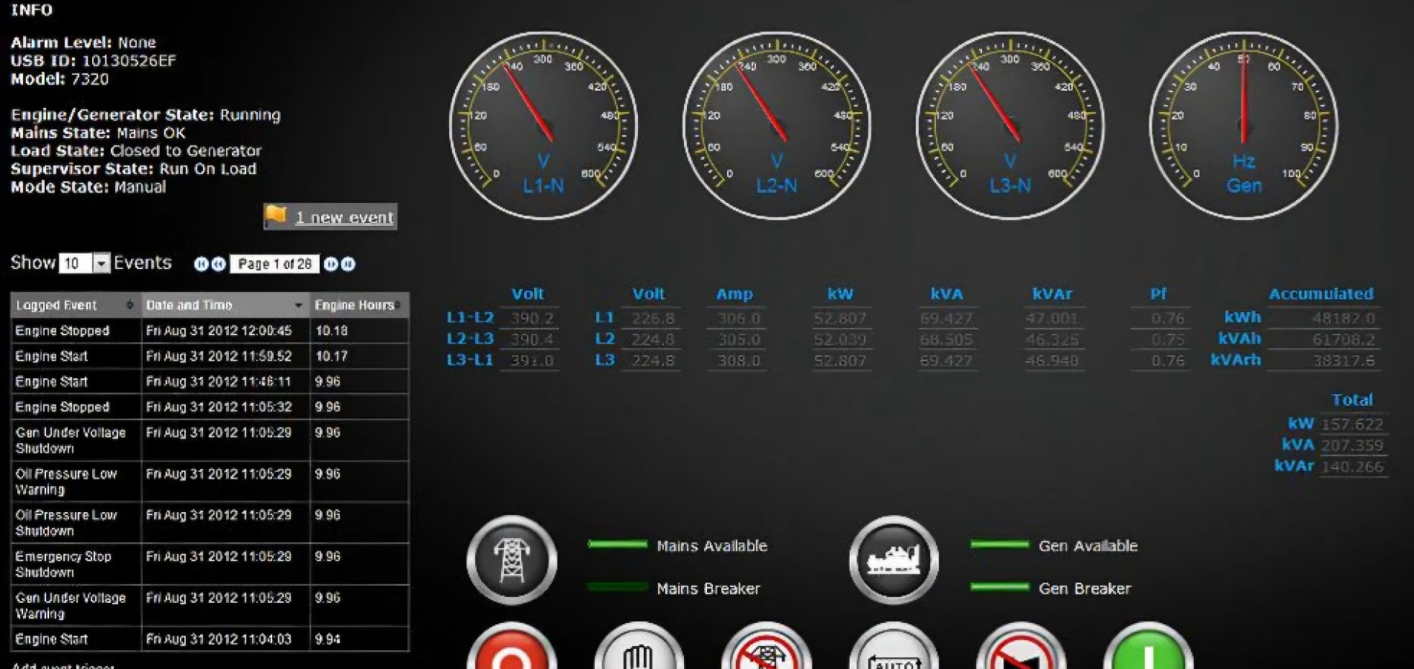
Task: Go to next events page
Action: [331, 264]
